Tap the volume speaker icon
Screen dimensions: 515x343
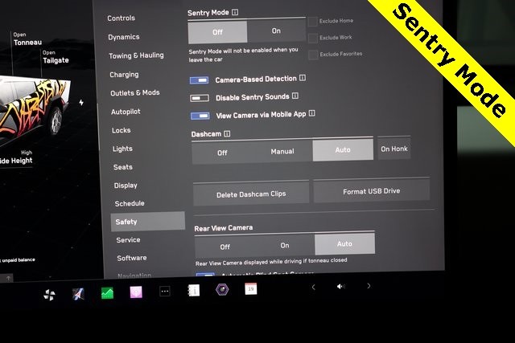point(341,286)
